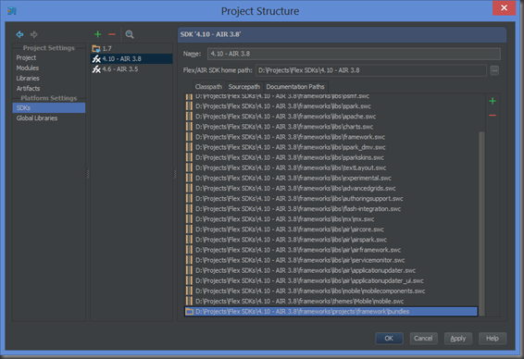The width and height of the screenshot is (524, 359).
Task: Select the mobile.swc themes classpath entry
Action: pos(331,302)
